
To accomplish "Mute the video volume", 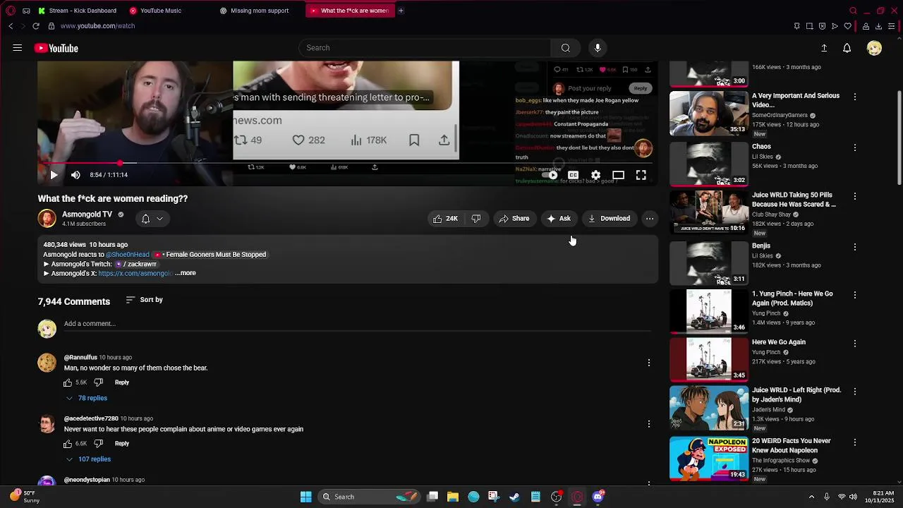I will [x=75, y=175].
